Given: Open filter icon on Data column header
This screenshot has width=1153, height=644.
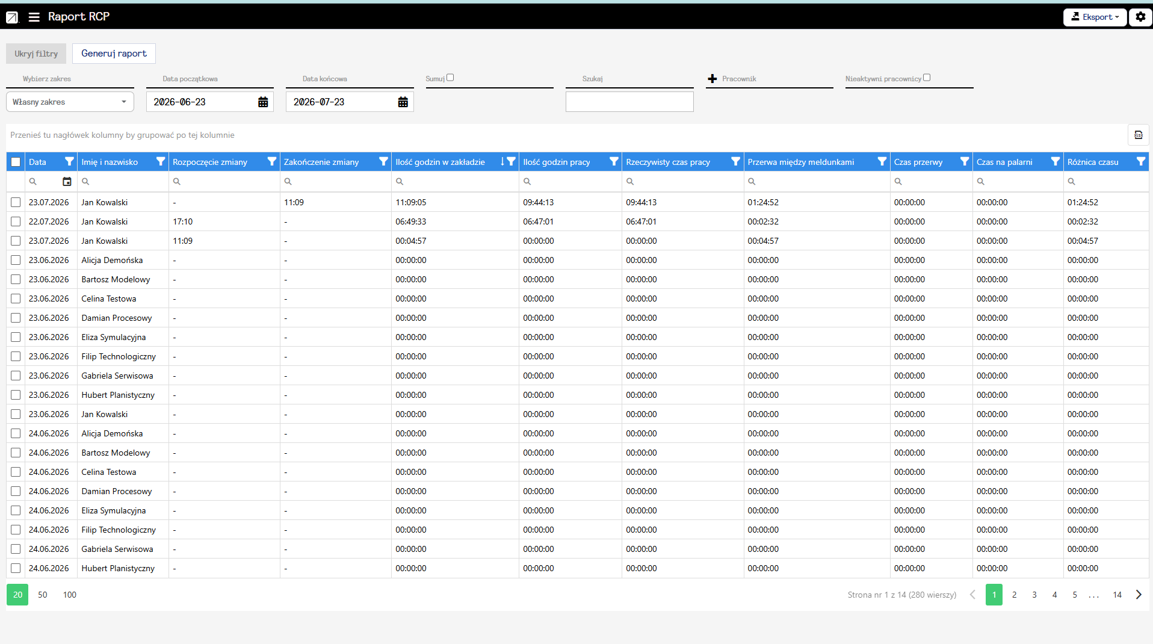Looking at the screenshot, I should click(x=69, y=161).
